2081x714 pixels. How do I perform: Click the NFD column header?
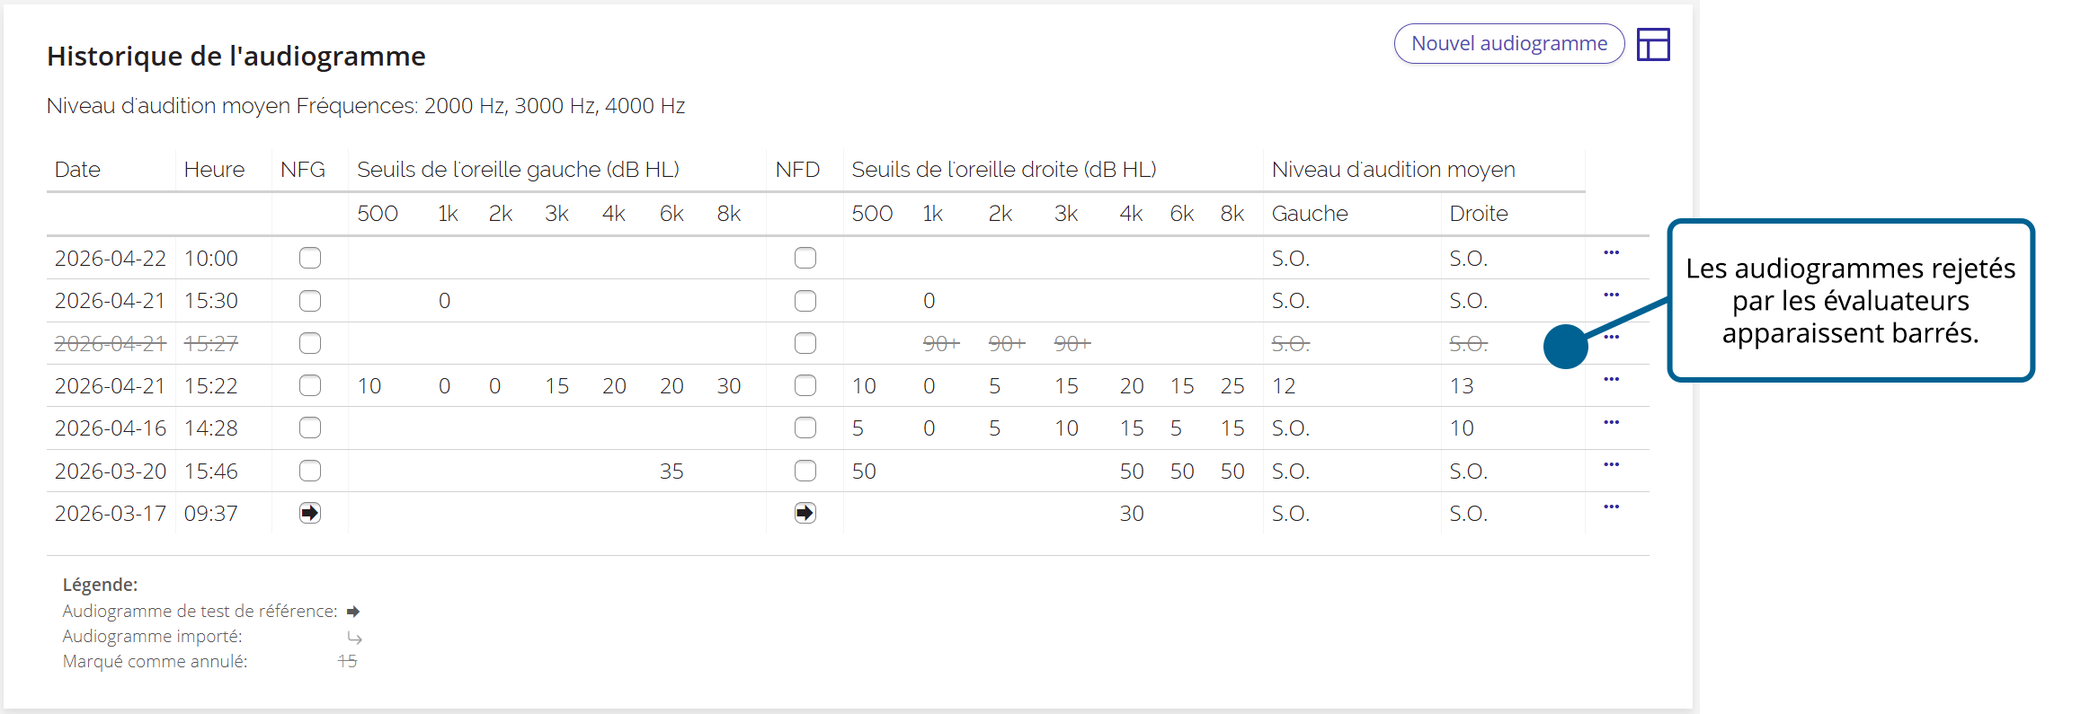pyautogui.click(x=798, y=170)
